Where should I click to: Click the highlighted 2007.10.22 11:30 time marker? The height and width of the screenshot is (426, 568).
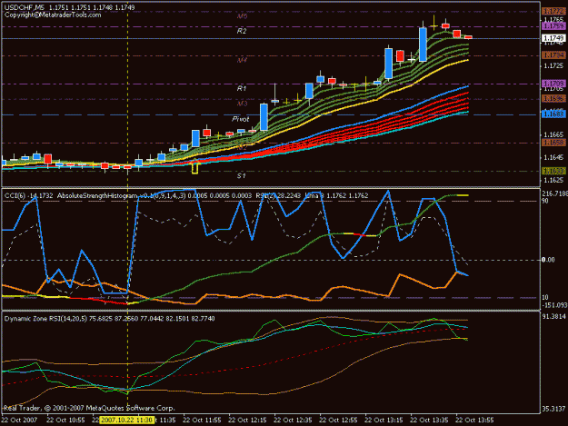pos(125,421)
